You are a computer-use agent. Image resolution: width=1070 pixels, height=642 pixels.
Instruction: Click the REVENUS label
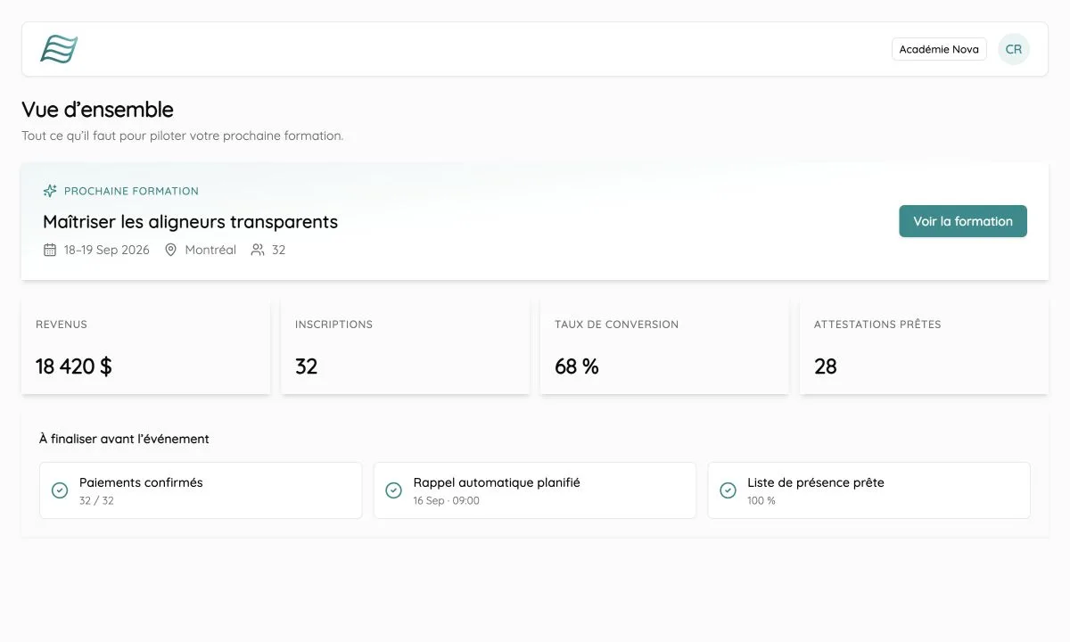pyautogui.click(x=62, y=325)
